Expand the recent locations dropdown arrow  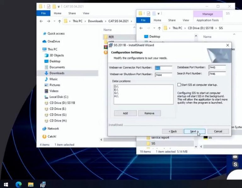coord(54,21)
